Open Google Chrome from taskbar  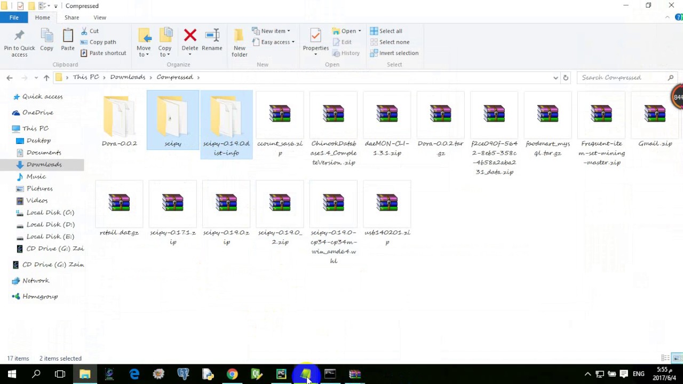point(232,374)
